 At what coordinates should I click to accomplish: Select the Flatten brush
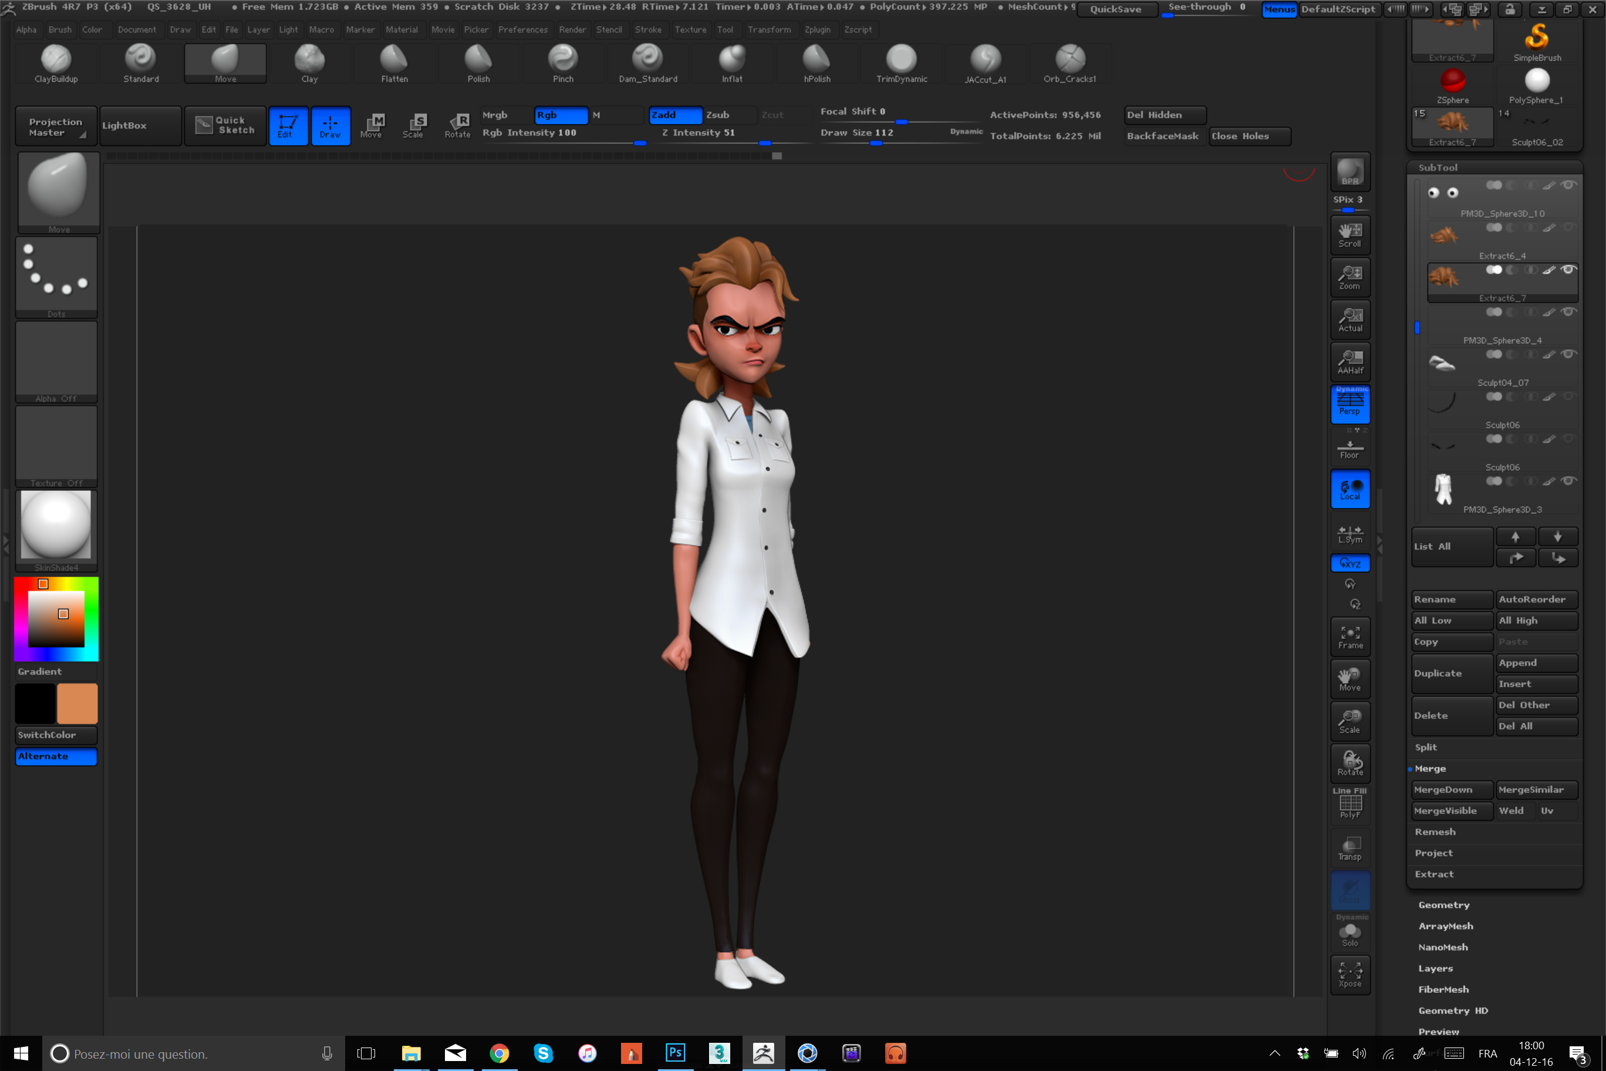(394, 63)
